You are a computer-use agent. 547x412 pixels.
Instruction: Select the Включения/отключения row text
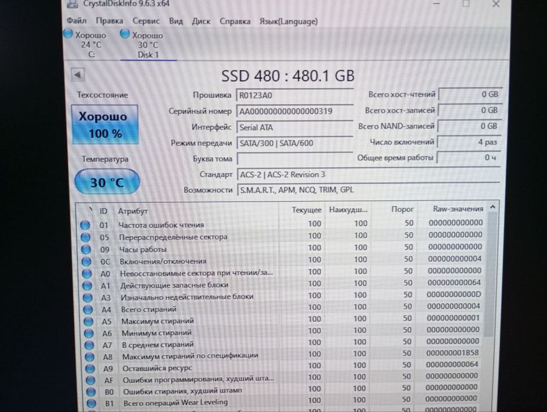(163, 261)
